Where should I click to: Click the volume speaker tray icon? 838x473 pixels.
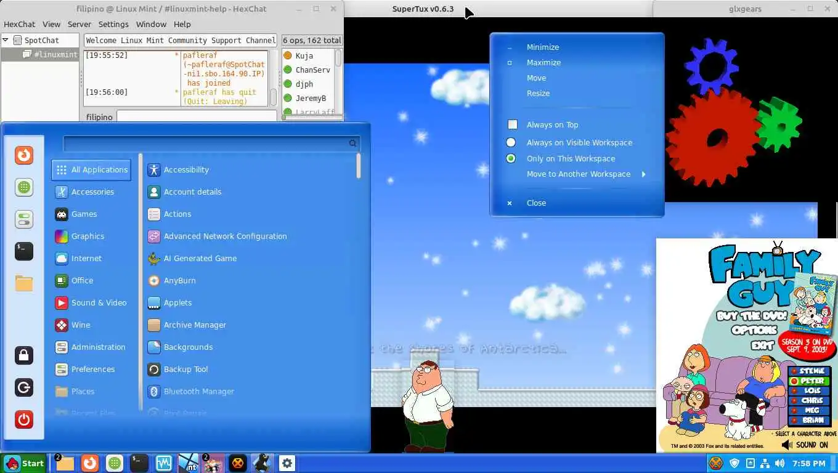pyautogui.click(x=779, y=463)
